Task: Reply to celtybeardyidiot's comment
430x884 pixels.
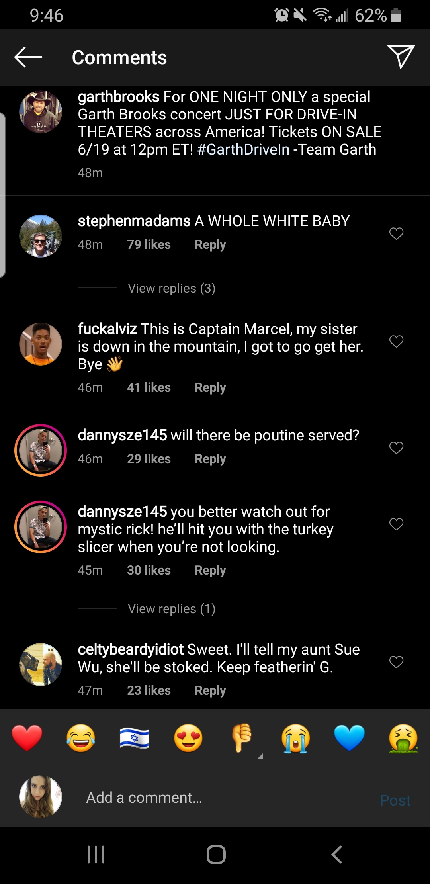Action: click(210, 690)
